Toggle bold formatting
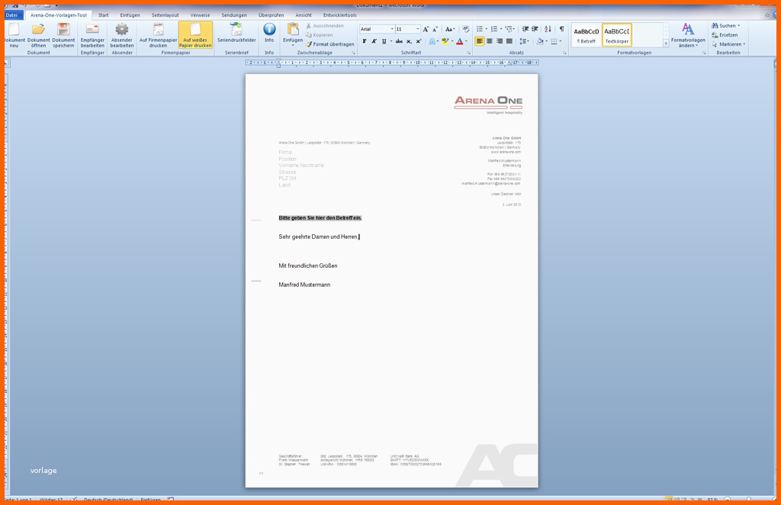This screenshot has height=505, width=781. click(365, 41)
